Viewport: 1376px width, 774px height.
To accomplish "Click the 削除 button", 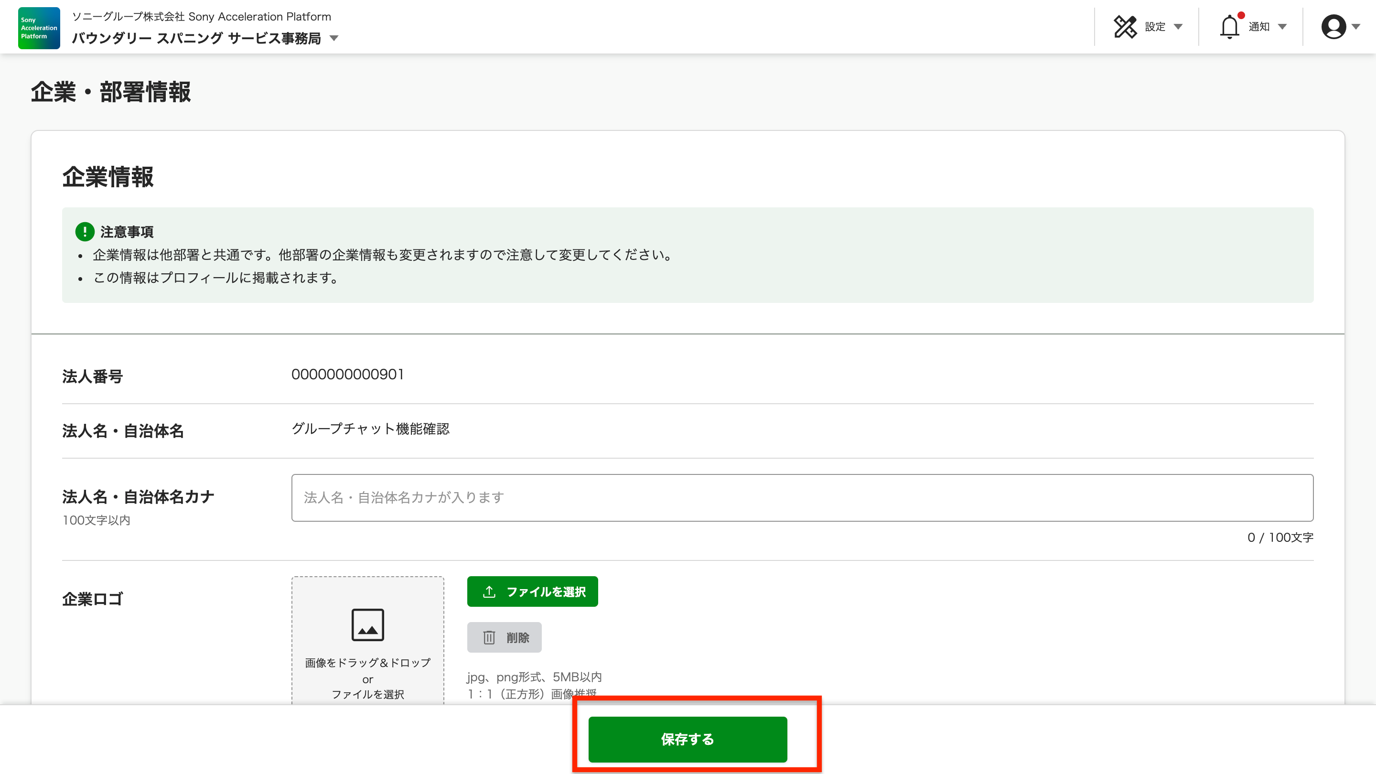I will point(504,637).
